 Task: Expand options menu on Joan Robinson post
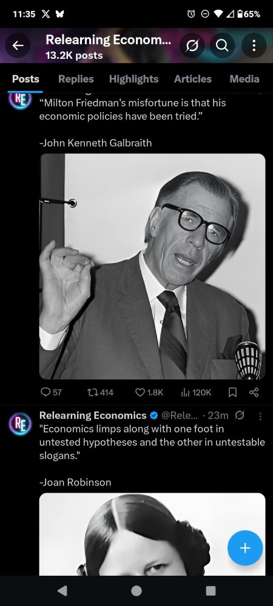(x=260, y=416)
